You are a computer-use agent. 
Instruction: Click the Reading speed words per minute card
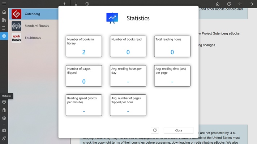pos(84,105)
